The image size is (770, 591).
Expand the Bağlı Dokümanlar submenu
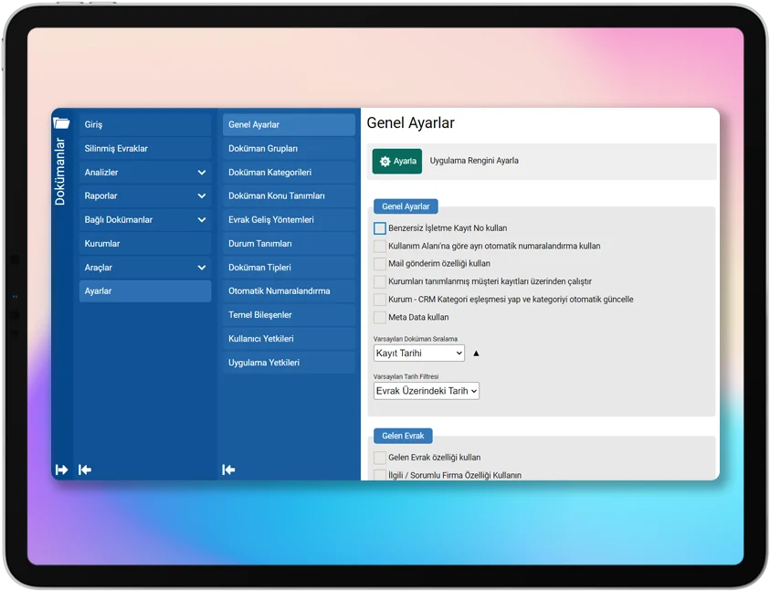pos(202,220)
